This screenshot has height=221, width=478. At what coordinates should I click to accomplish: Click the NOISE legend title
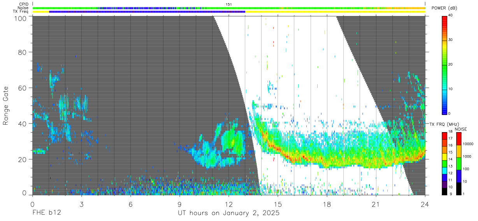tap(461, 129)
